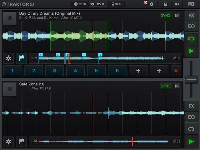
Task: Tap the speaker volume icon
Action: click(x=177, y=4)
